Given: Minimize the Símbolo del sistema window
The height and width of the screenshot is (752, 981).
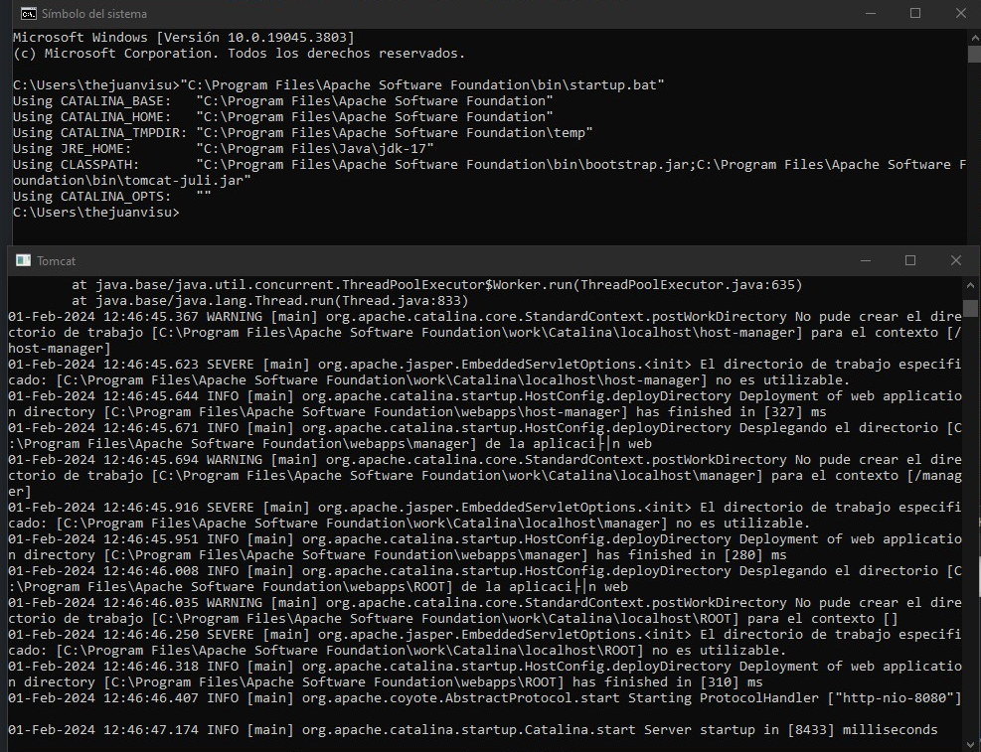Looking at the screenshot, I should (869, 14).
